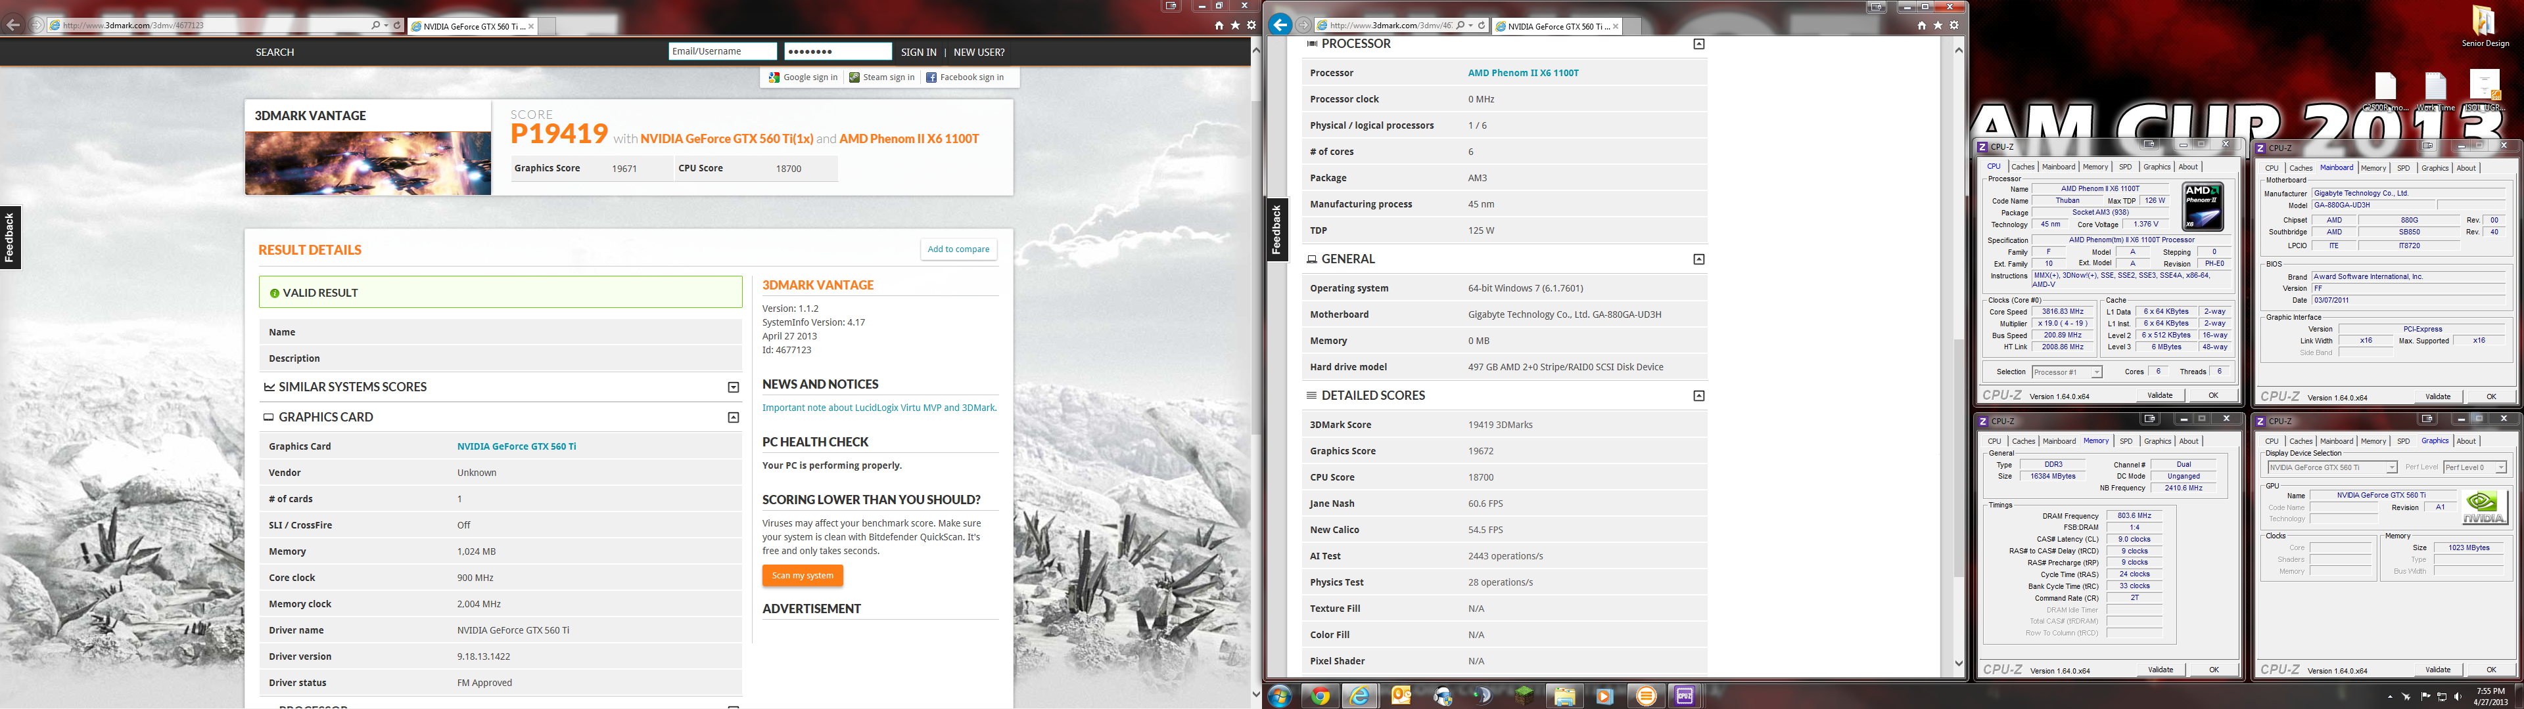Open the Windows Start menu
Image resolution: width=2524 pixels, height=709 pixels.
coord(1280,697)
